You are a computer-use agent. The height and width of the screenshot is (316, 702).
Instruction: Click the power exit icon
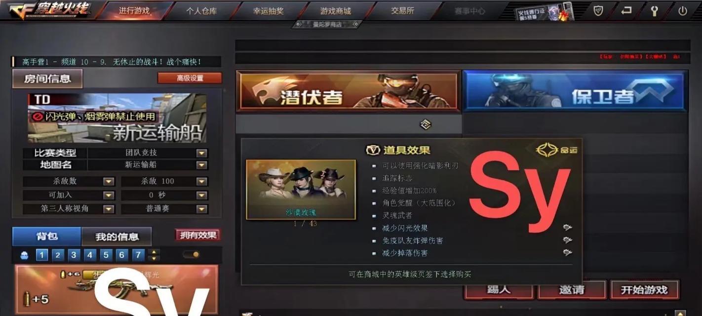(x=683, y=11)
